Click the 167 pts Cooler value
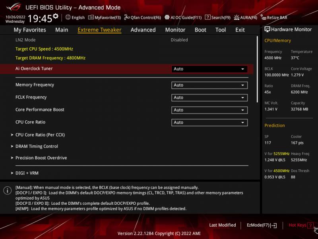The image size is (318, 239). (x=297, y=143)
